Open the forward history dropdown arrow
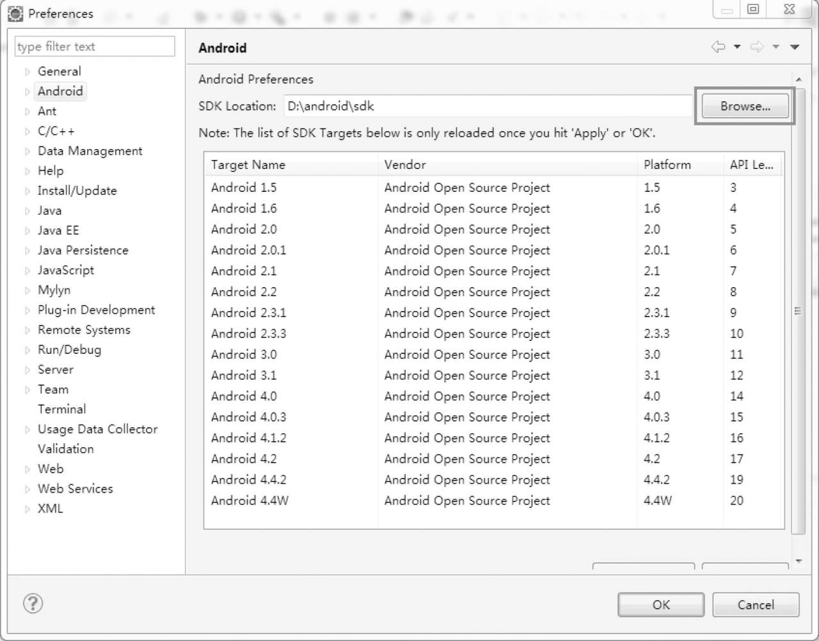This screenshot has height=641, width=819. 775,47
